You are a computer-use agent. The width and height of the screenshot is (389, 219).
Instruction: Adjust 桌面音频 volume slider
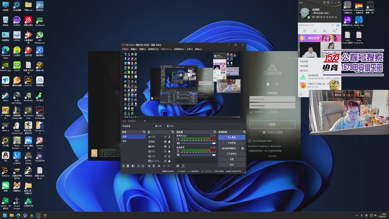(x=198, y=155)
